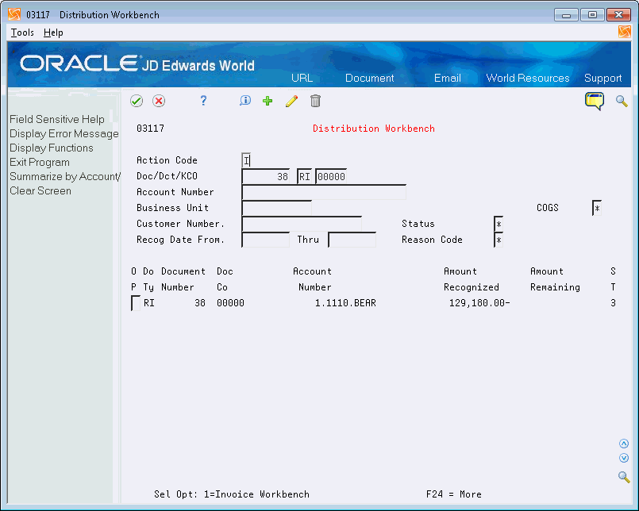The image size is (639, 511).
Task: Select Display Error Message
Action: [64, 133]
